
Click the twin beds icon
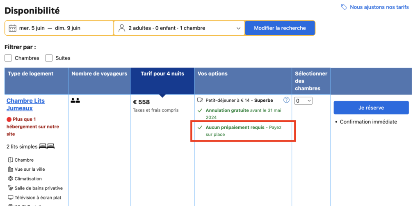click(47, 146)
